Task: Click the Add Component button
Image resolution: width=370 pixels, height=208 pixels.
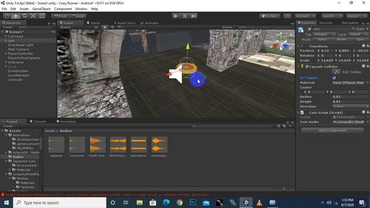Action: pos(332,131)
